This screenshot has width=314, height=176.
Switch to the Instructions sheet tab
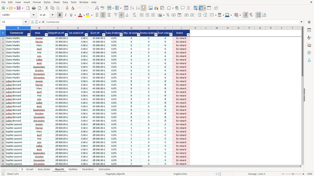104,169
